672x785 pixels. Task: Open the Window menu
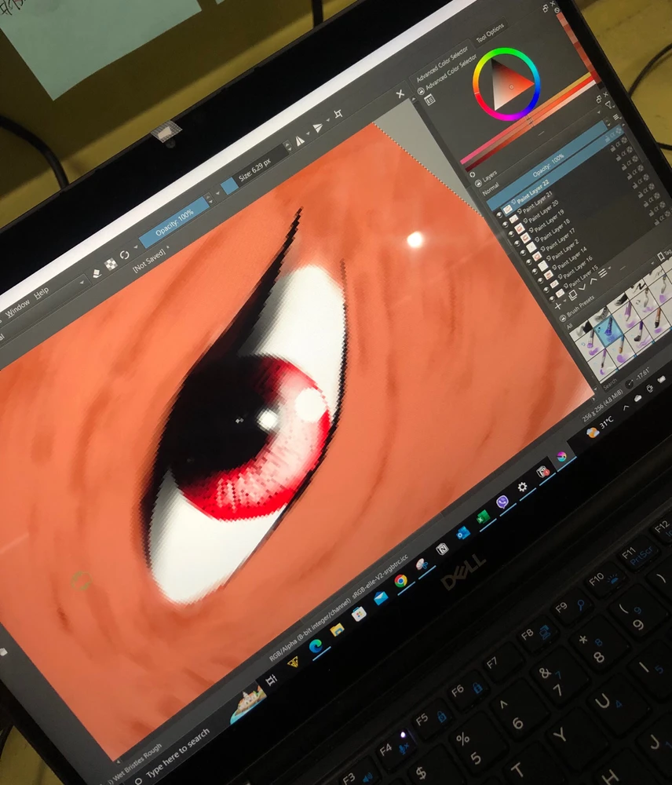point(16,305)
